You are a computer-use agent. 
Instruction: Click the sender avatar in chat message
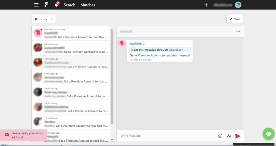(x=122, y=43)
